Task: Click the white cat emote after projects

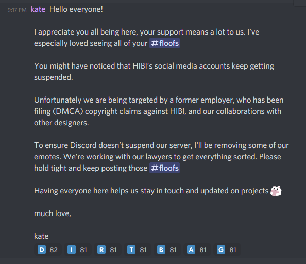Action: pos(276,191)
